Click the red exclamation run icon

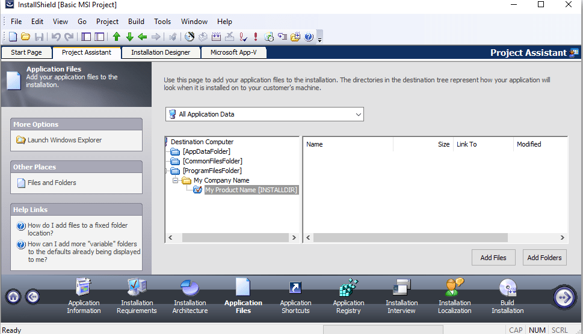tap(256, 37)
